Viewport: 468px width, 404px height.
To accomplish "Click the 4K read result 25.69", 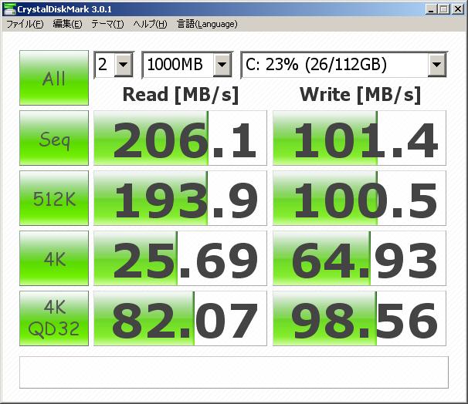I will [180, 258].
